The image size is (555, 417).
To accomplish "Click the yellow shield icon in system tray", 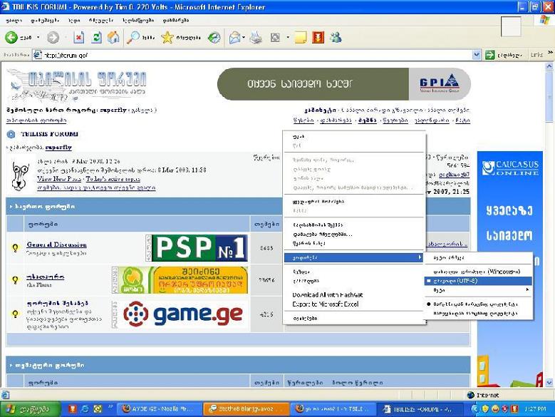I will [485, 409].
